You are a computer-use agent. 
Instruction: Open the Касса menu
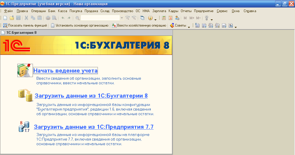point(62,11)
